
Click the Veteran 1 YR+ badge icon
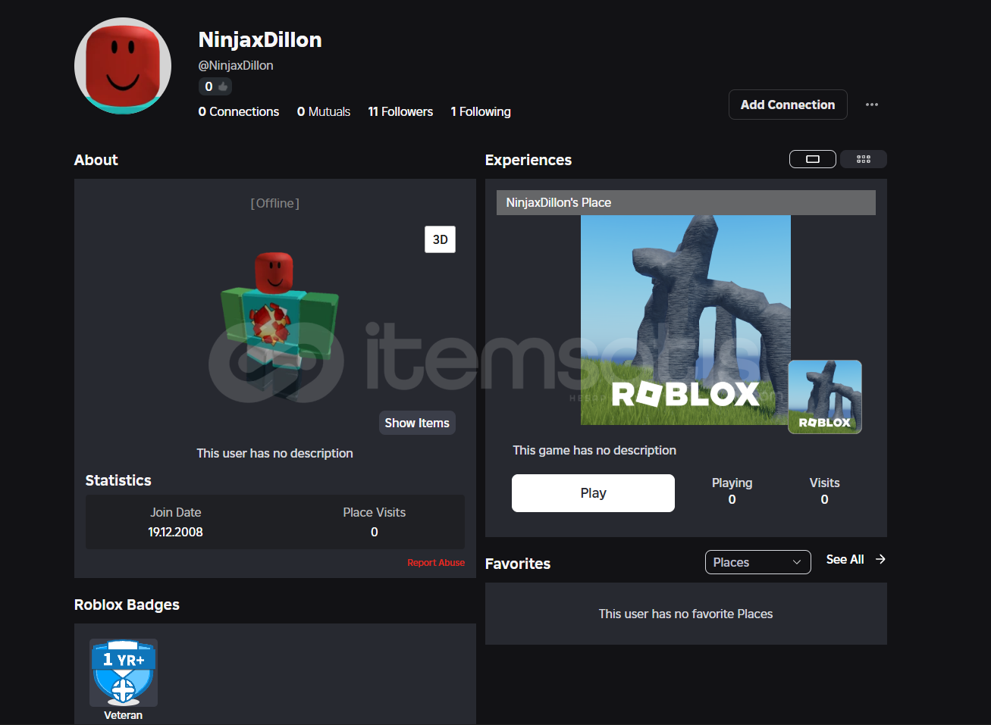click(x=124, y=672)
